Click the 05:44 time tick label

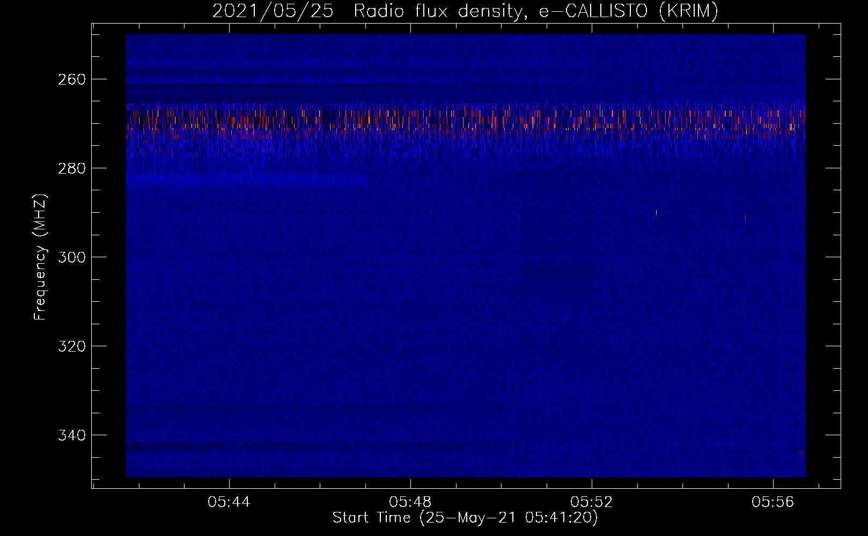click(x=230, y=502)
